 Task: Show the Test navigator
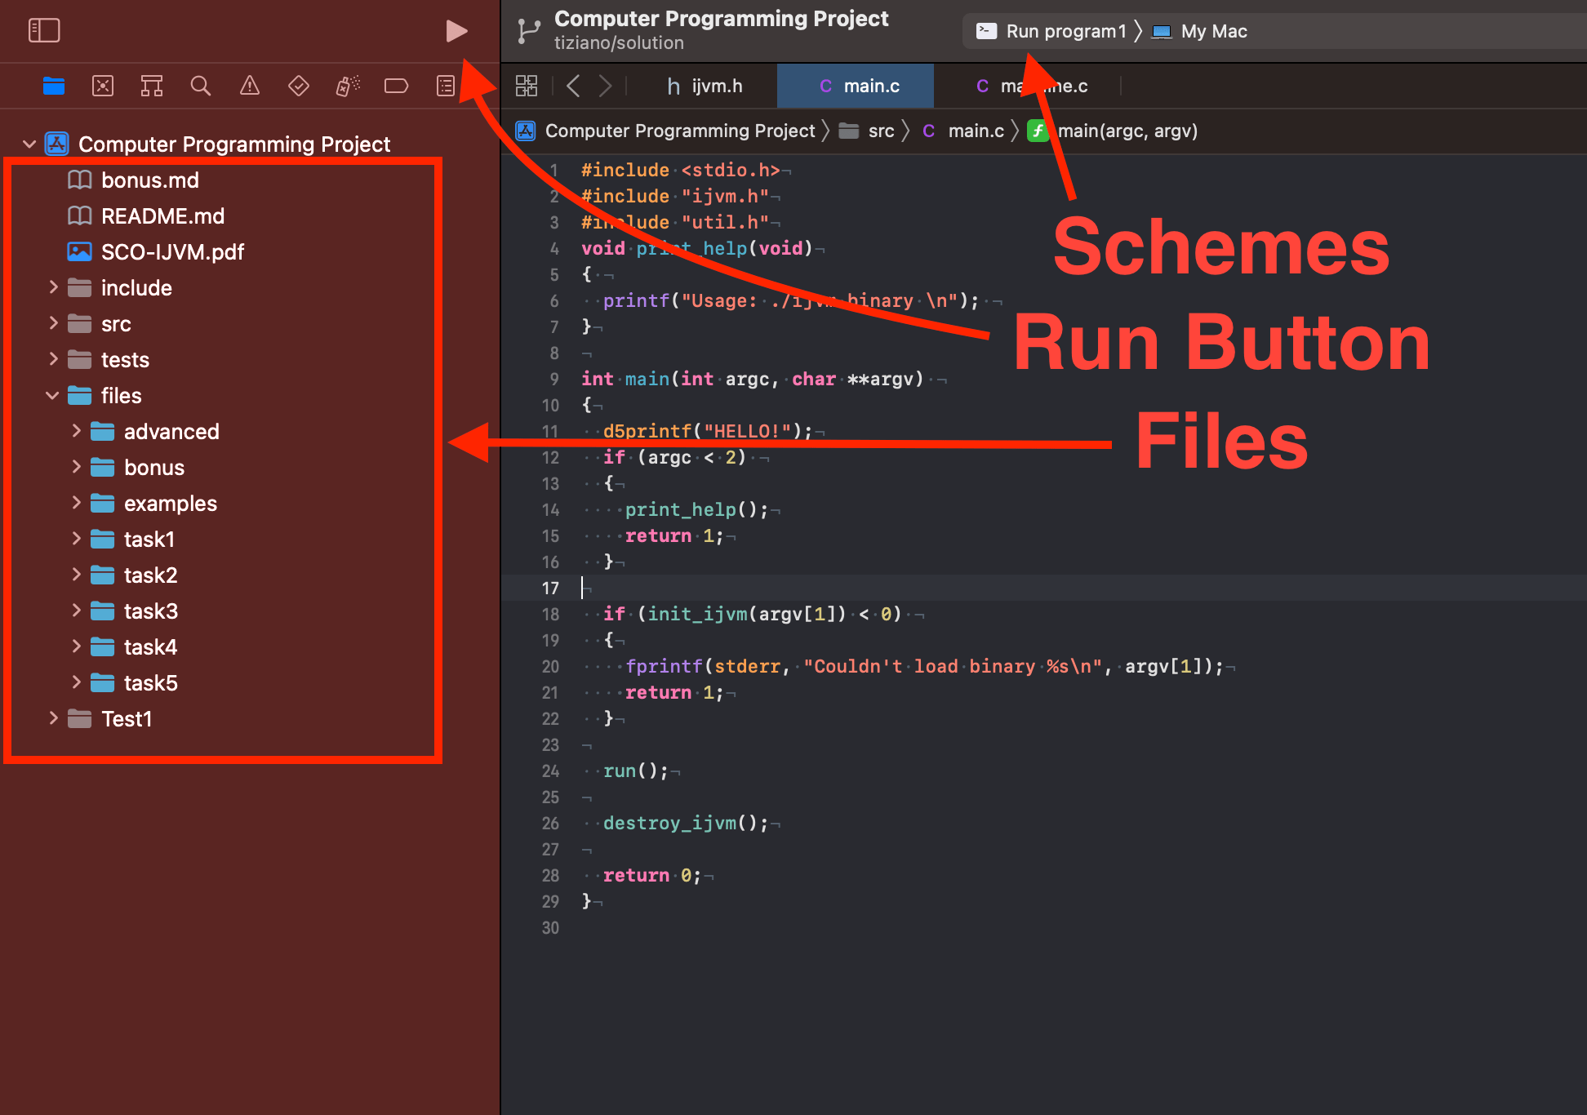[298, 85]
